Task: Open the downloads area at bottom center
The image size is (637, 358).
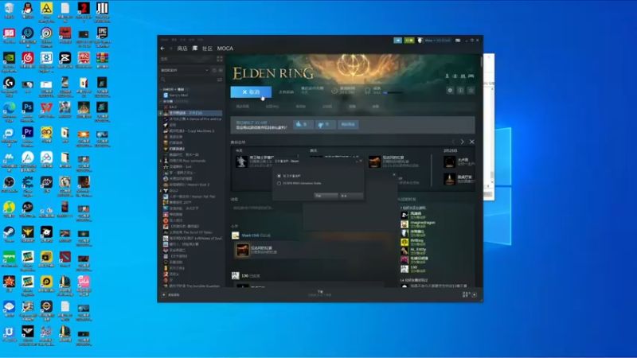Action: click(320, 294)
